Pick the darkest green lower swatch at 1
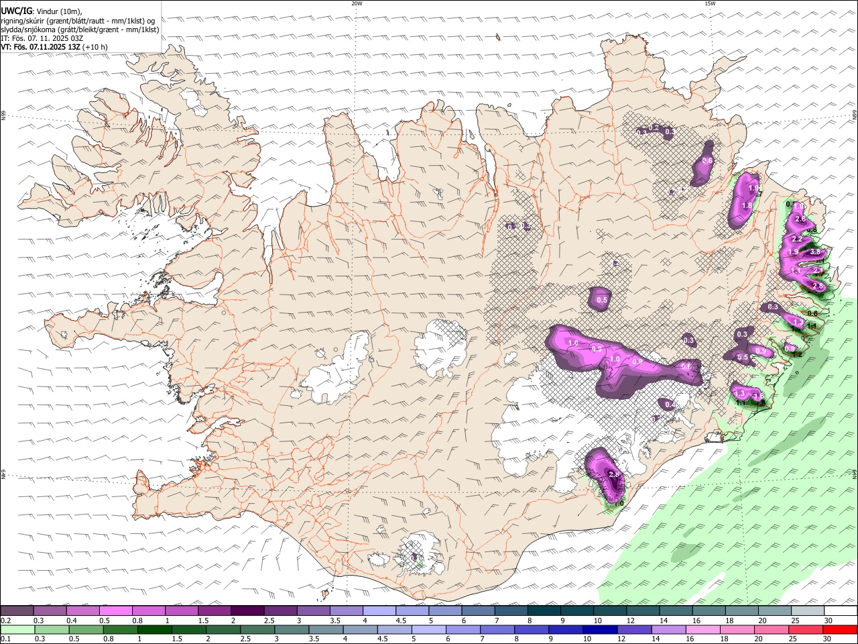858x644 pixels. tap(154, 630)
